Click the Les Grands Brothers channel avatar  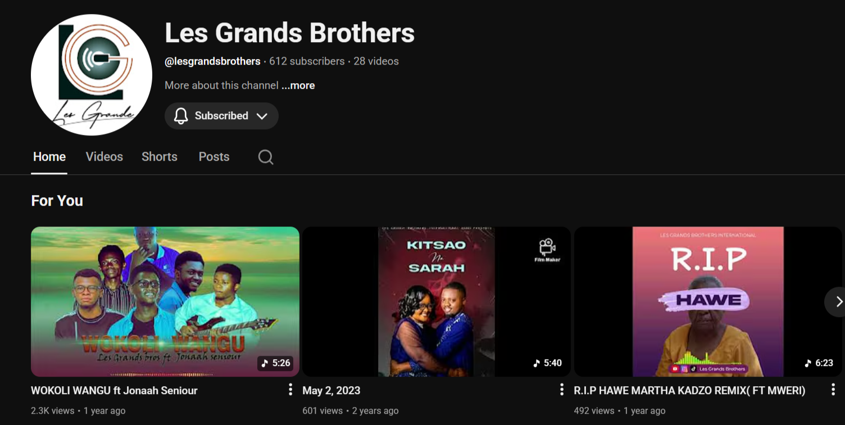point(92,75)
